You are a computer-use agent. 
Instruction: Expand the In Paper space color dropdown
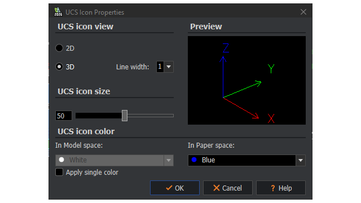(301, 160)
